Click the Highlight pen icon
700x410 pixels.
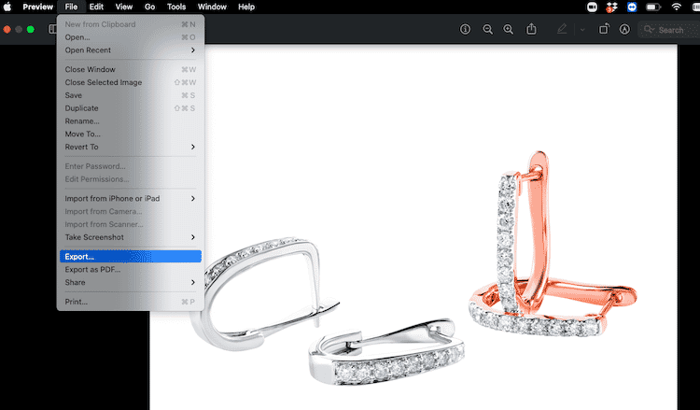(x=562, y=30)
